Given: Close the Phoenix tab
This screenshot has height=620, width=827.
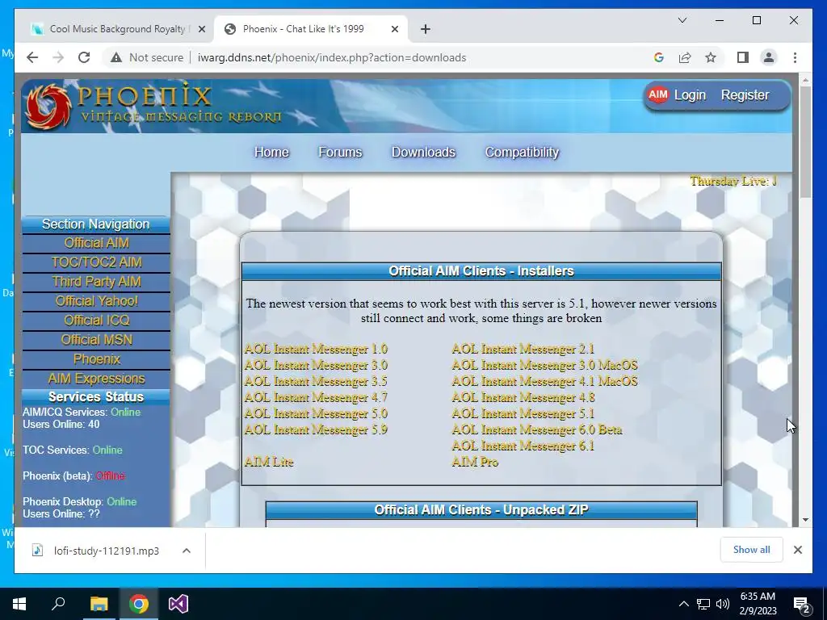Looking at the screenshot, I should click(x=394, y=29).
